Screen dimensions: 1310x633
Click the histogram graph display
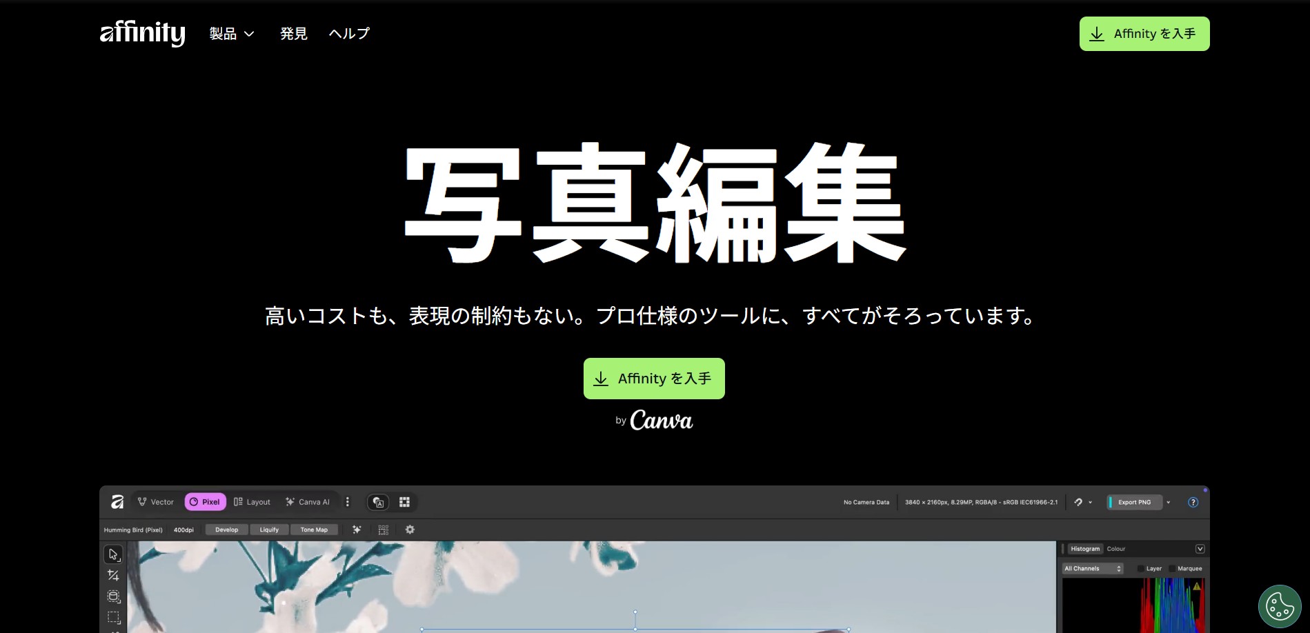pos(1134,605)
